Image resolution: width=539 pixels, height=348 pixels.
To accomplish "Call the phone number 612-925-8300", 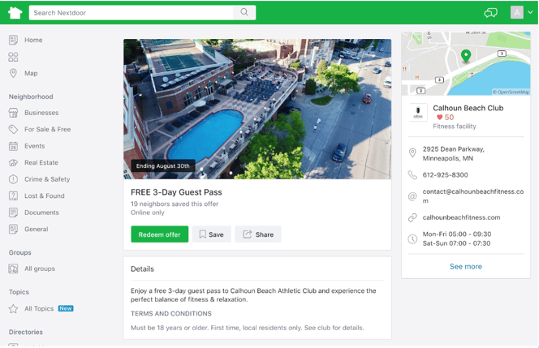I will 445,175.
